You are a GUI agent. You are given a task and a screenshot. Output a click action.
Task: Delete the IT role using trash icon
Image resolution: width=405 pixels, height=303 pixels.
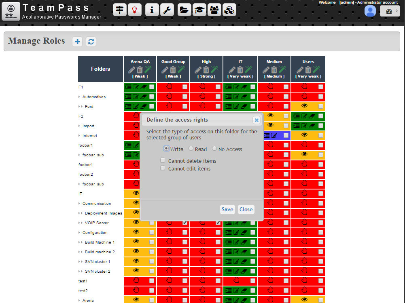pyautogui.click(x=240, y=69)
